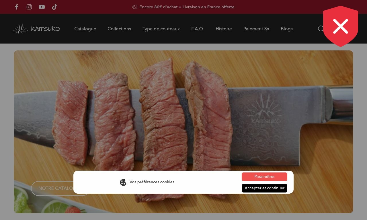Click the Paramétrer cookie button
367x220 pixels.
pos(264,177)
